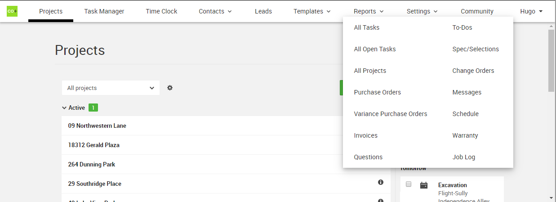Expand the Hugo user menu
The image size is (556, 202).
[x=531, y=11]
